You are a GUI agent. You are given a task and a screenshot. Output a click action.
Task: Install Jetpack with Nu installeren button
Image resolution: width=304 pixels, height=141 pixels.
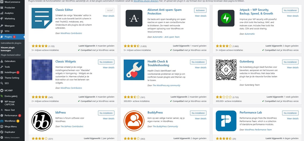[290, 10]
